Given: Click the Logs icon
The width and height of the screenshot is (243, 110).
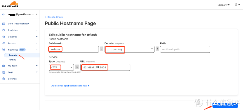Looking at the screenshot, I should tap(4, 72).
